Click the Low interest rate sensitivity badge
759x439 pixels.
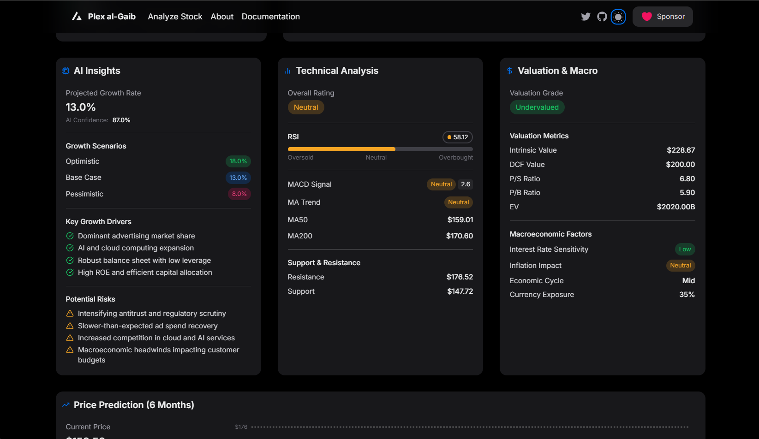pos(685,249)
